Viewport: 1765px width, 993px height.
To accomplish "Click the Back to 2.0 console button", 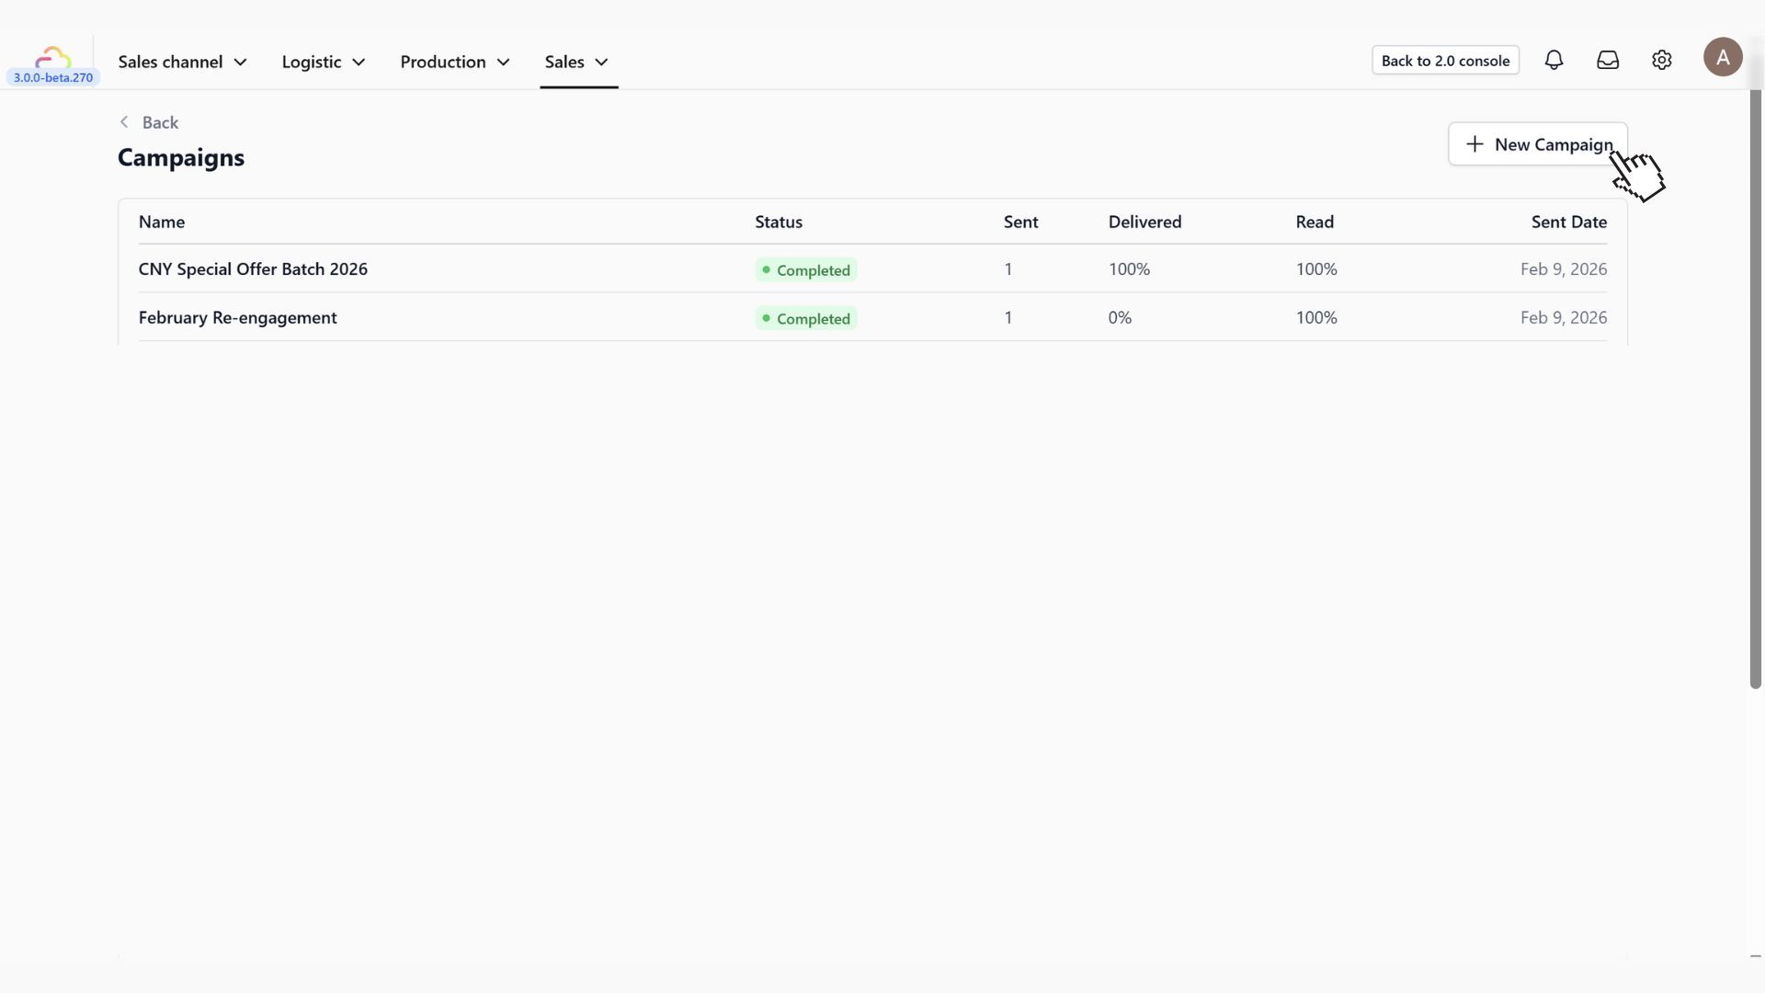I will point(1445,61).
